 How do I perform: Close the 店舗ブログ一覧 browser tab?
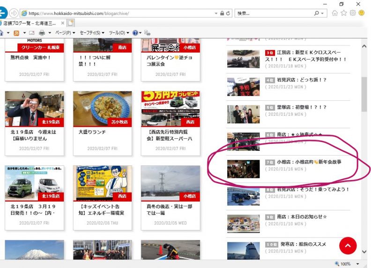click(x=62, y=23)
